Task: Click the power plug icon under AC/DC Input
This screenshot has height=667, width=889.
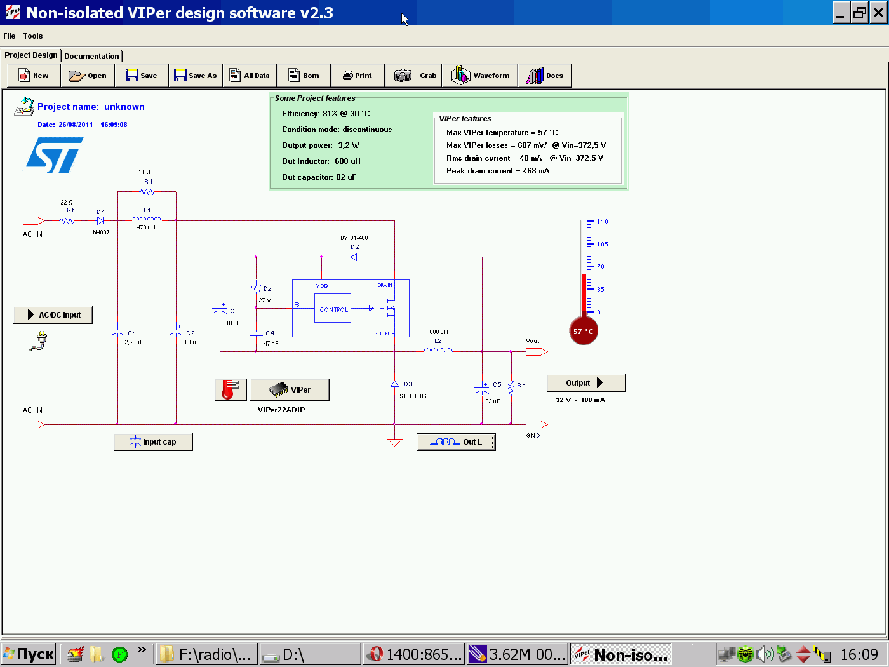Action: pos(39,341)
